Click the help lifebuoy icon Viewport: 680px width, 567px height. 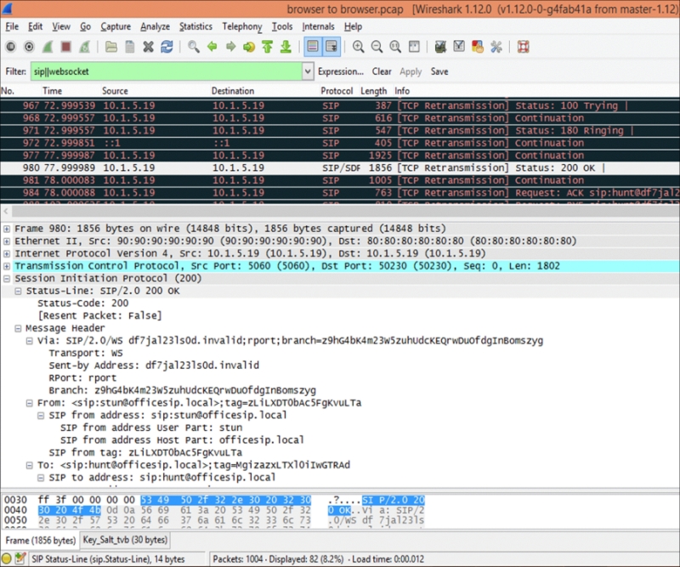coord(523,47)
